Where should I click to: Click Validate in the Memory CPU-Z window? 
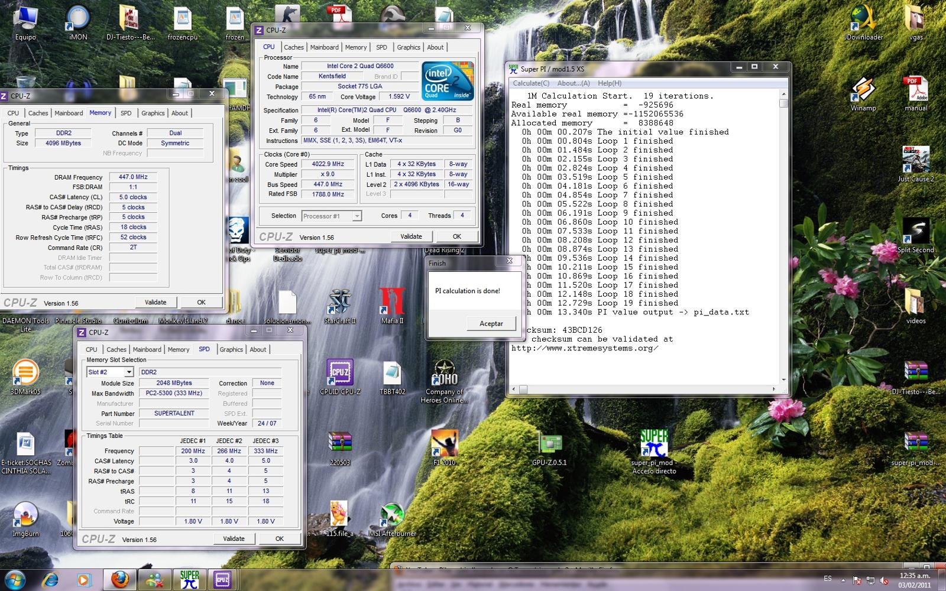(155, 302)
